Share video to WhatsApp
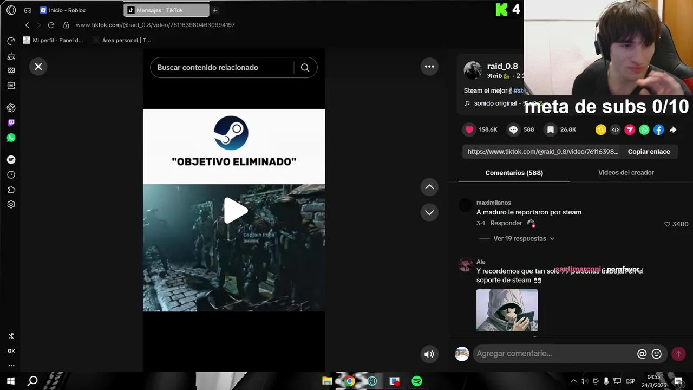This screenshot has width=693, height=390. pyautogui.click(x=644, y=129)
